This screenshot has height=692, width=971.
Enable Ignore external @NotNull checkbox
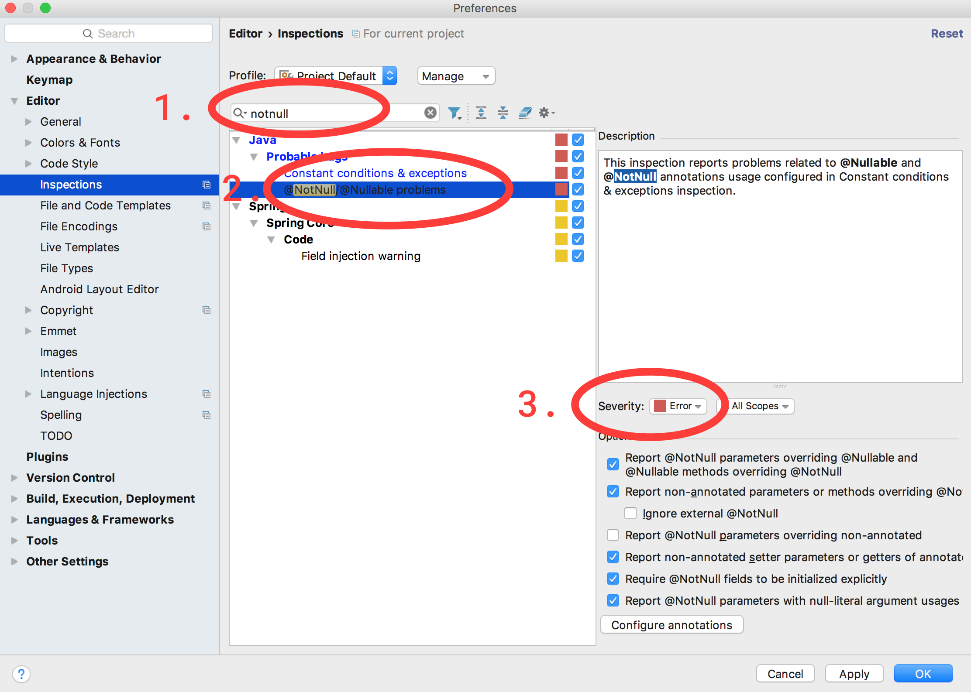pos(630,513)
